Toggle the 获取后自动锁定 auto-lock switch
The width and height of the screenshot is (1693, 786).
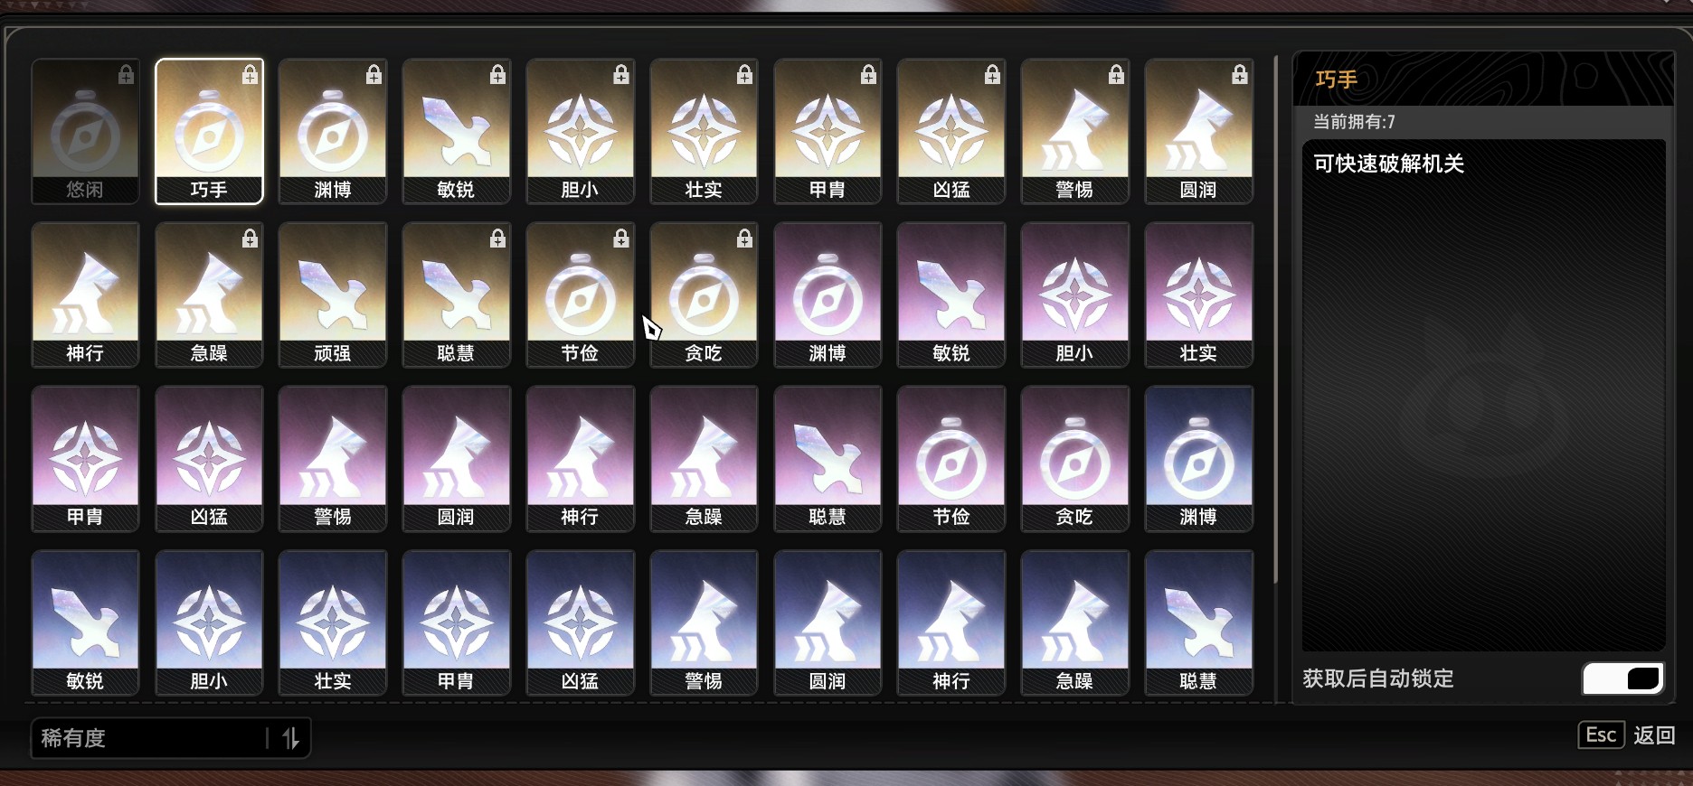coord(1623,678)
